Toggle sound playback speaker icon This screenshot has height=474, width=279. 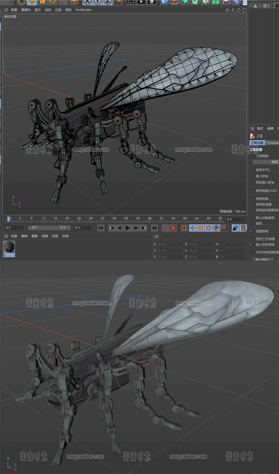point(235,228)
